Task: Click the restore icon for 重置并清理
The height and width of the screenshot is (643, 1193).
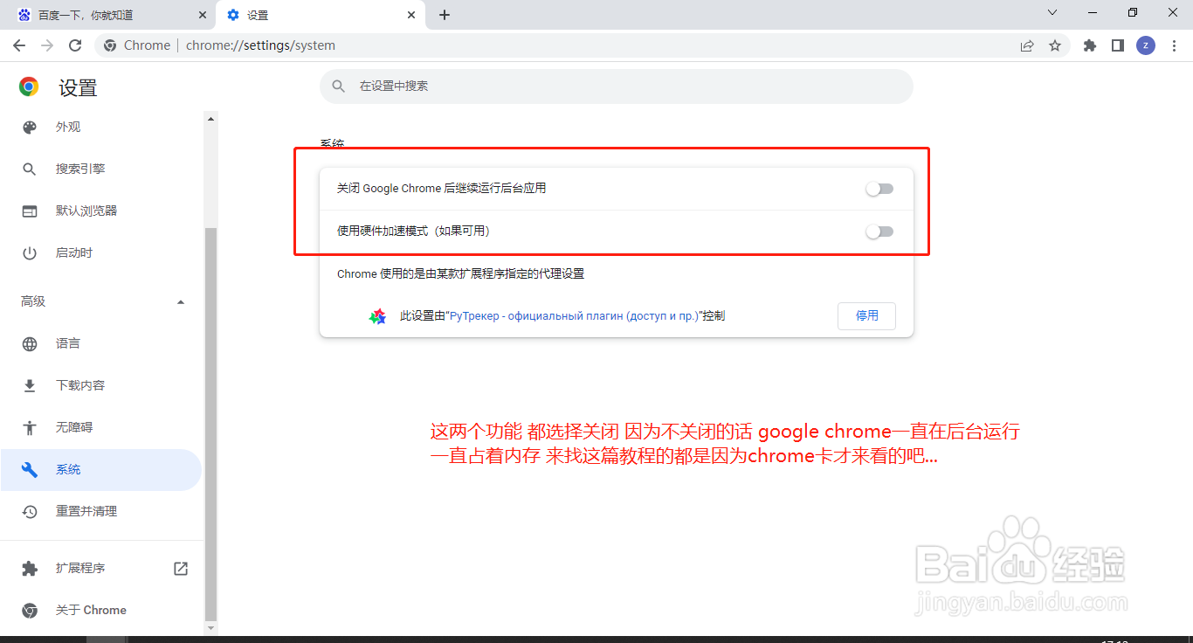Action: 30,512
